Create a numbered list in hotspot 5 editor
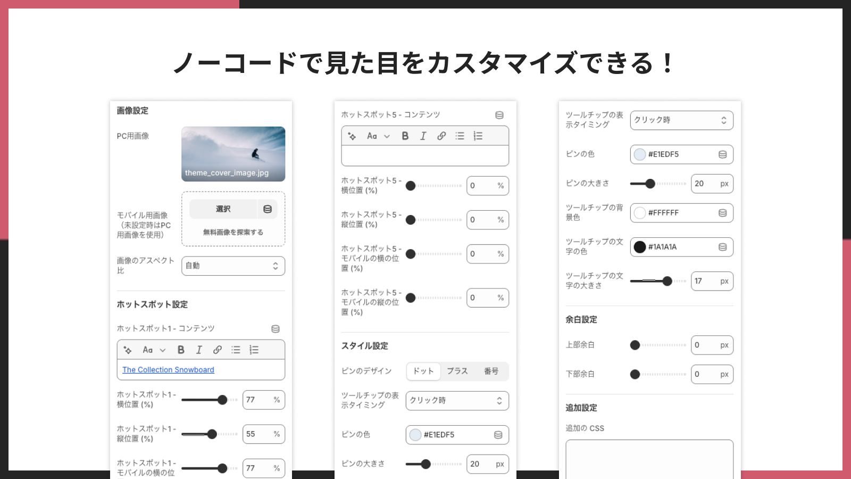Viewport: 851px width, 479px height. tap(477, 136)
